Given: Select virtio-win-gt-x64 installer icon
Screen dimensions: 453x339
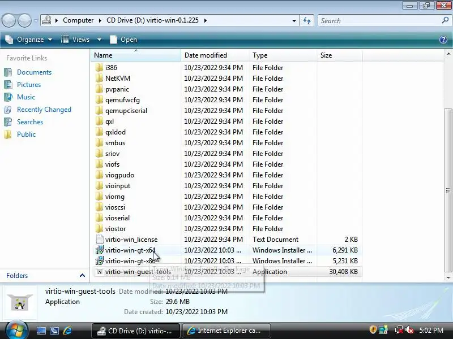Looking at the screenshot, I should (100, 250).
